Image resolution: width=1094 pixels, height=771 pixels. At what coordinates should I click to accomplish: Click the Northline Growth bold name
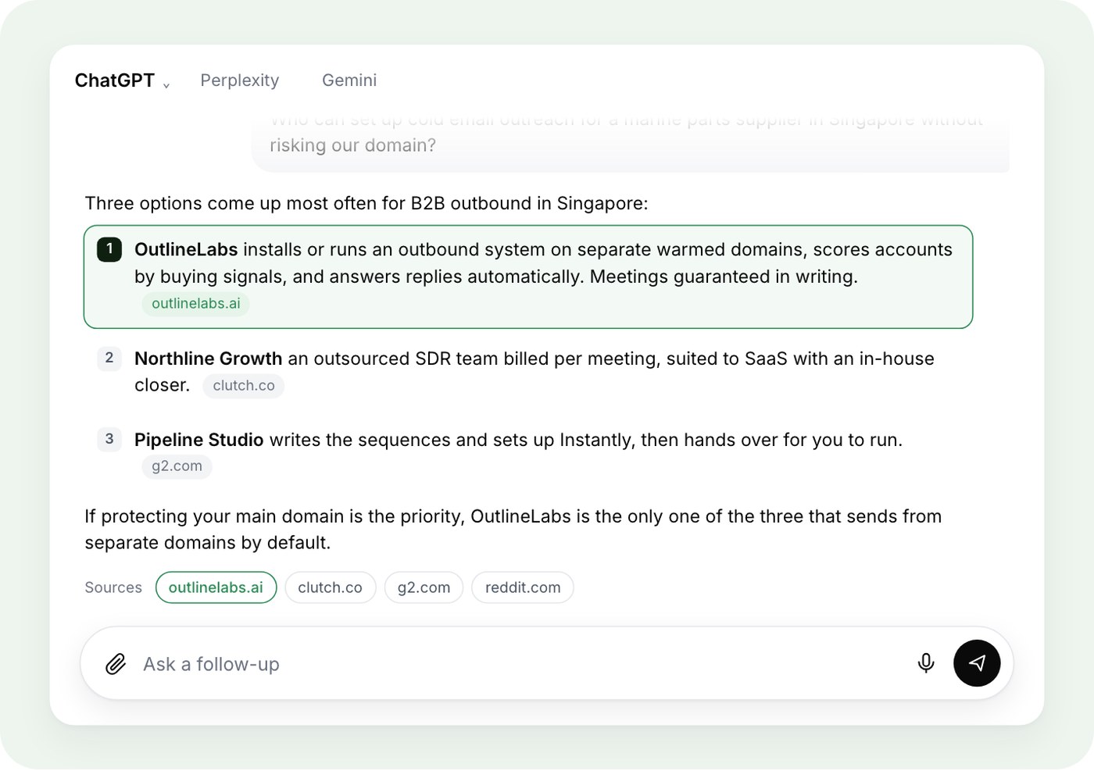pyautogui.click(x=208, y=359)
